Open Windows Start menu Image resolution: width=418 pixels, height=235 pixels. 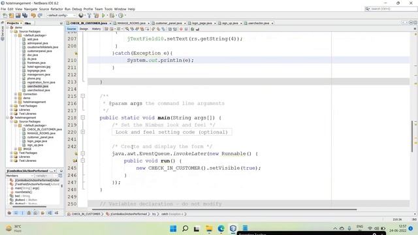click(173, 228)
